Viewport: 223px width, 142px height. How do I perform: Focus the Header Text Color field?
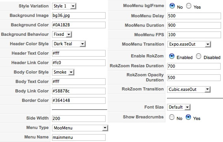(x=79, y=53)
